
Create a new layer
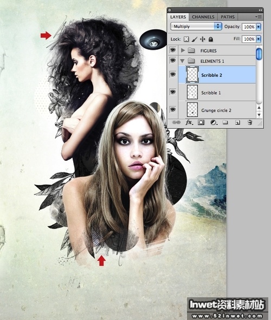pyautogui.click(x=237, y=122)
